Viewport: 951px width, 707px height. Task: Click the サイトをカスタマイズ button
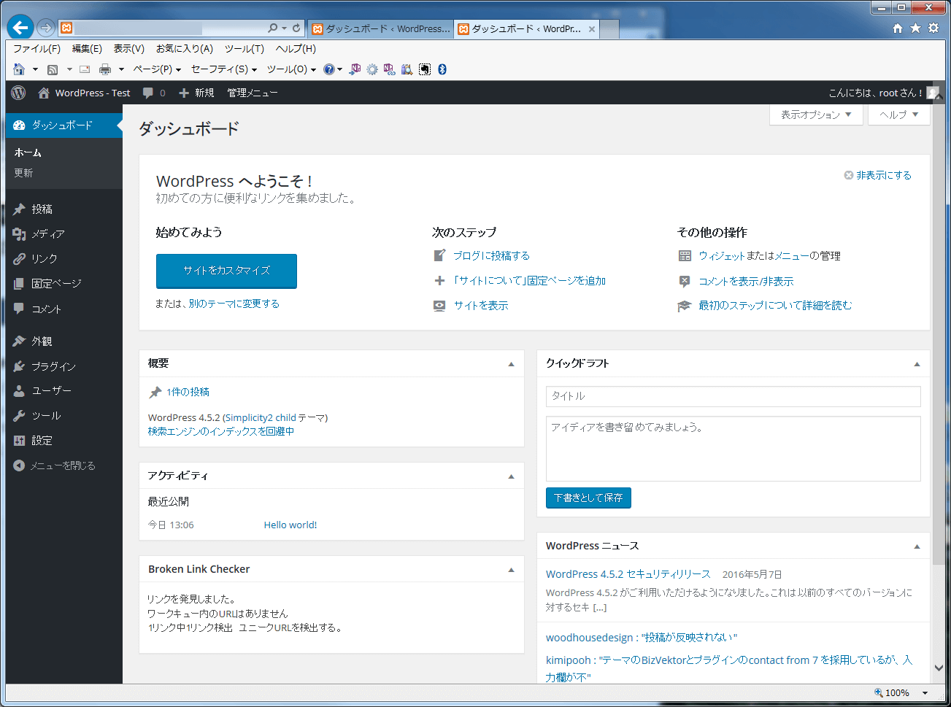[x=226, y=271]
